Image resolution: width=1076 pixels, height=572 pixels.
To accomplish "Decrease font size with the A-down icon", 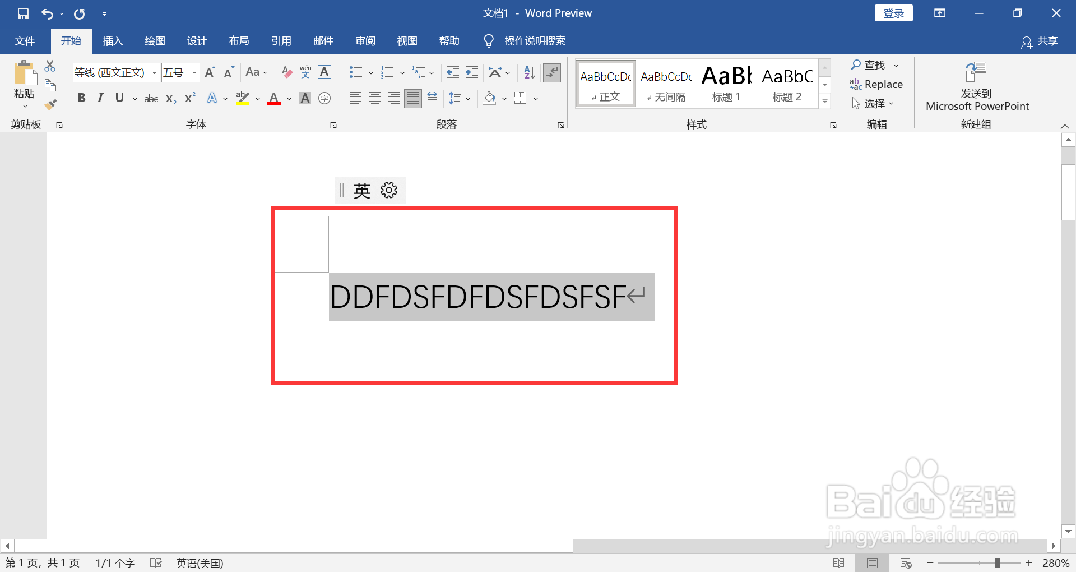I will (x=229, y=72).
